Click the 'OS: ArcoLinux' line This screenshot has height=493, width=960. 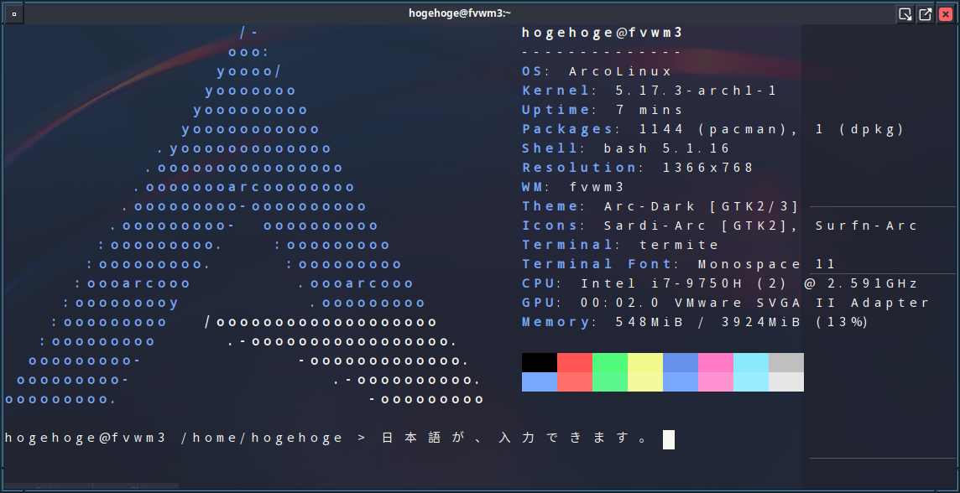(597, 71)
